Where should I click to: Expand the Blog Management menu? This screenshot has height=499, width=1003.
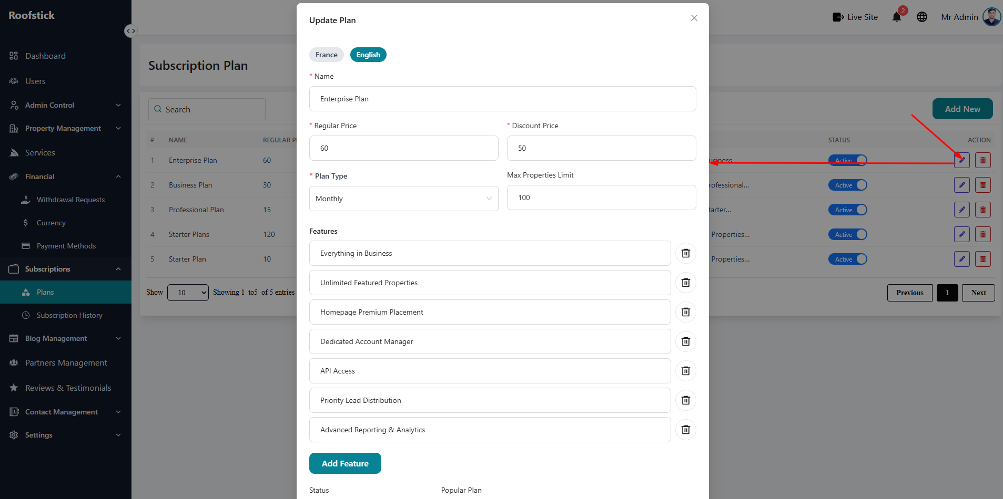(66, 338)
